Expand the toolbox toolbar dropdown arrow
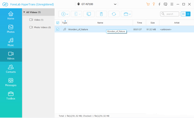 point(130,14)
